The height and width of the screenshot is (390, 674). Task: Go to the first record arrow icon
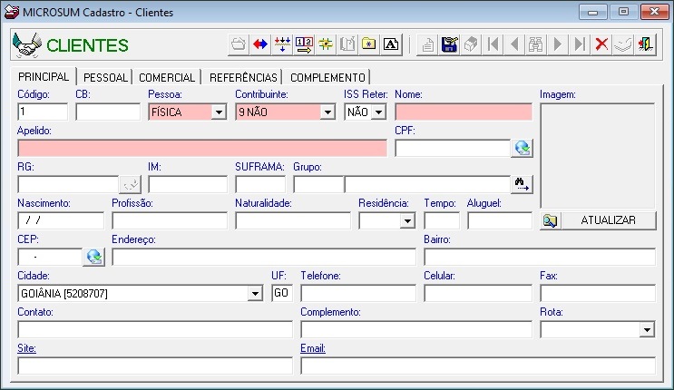[x=493, y=44]
